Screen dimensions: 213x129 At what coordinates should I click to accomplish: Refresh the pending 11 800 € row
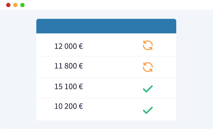point(148,67)
